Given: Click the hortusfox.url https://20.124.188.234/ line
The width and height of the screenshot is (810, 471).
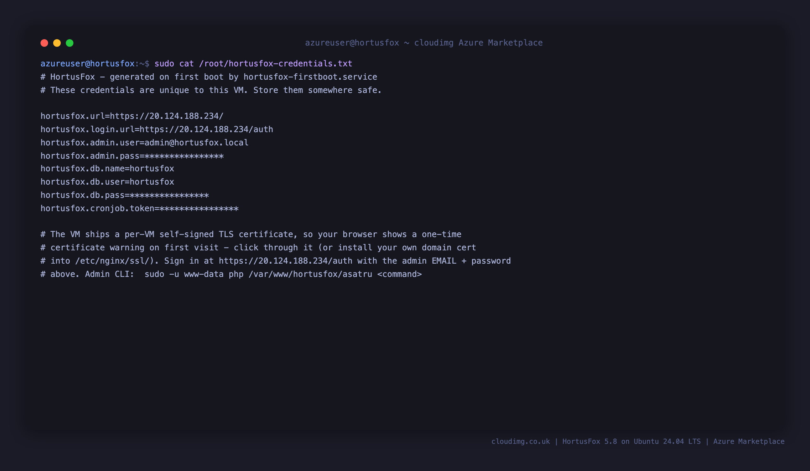Looking at the screenshot, I should pyautogui.click(x=132, y=116).
